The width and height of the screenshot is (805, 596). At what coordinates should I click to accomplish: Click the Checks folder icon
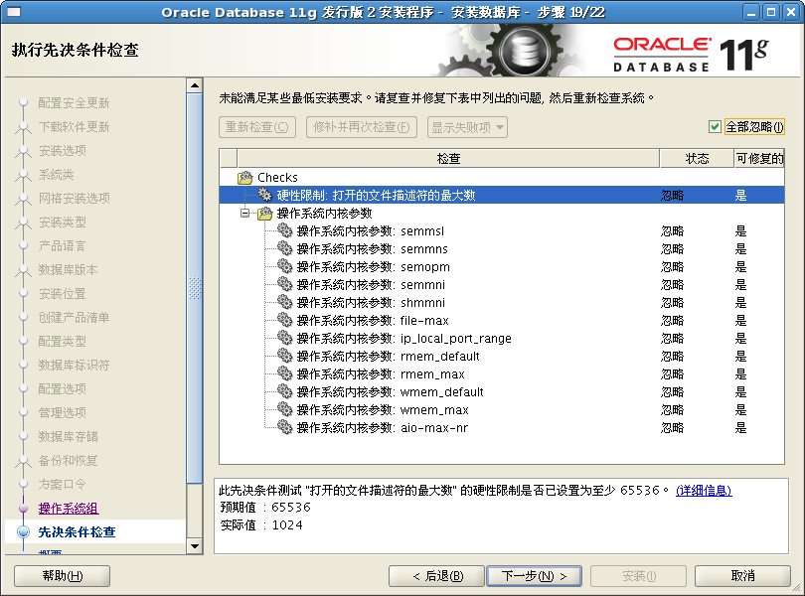point(247,177)
